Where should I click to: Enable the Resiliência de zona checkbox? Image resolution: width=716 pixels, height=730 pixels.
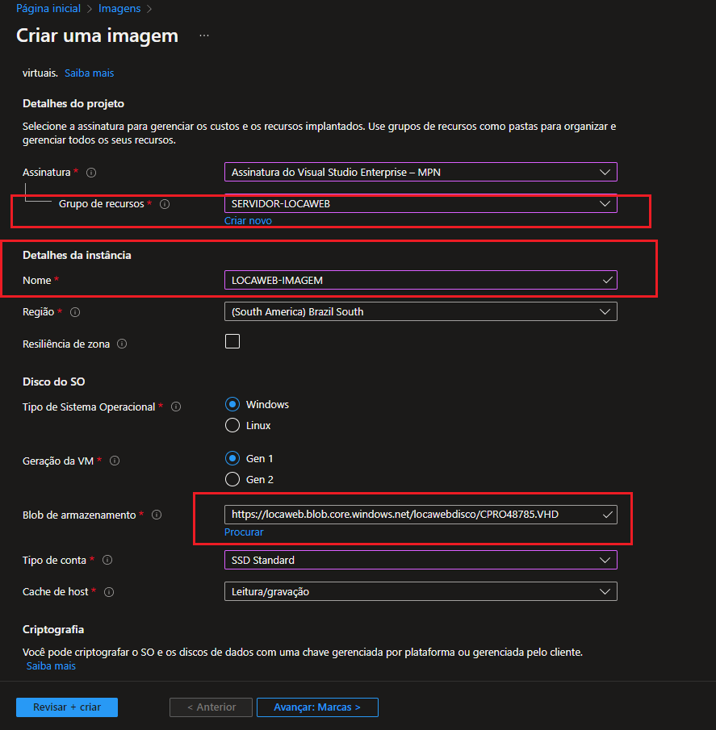232,341
